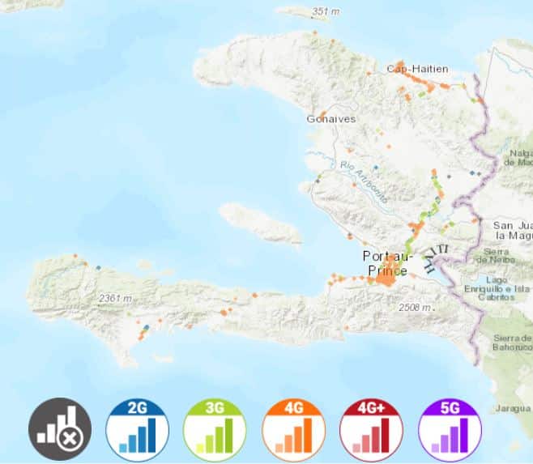Viewport: 533px width, 464px height.
Task: Toggle the green 3G coverage layer icon
Action: (215, 430)
